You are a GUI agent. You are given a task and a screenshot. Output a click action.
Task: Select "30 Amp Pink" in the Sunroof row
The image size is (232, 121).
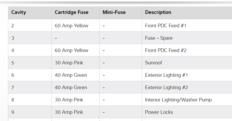coord(69,63)
